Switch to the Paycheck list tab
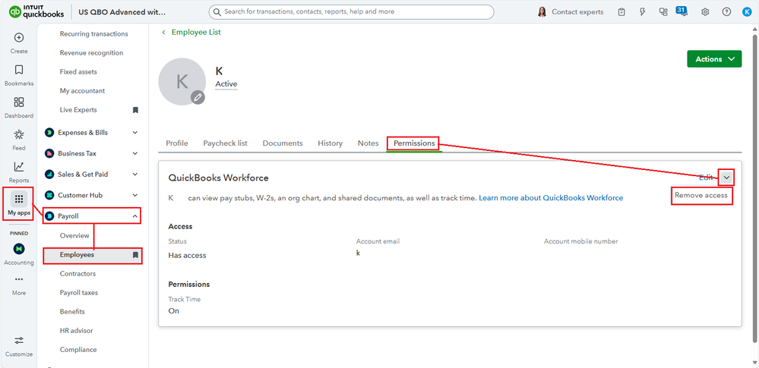Image resolution: width=759 pixels, height=368 pixels. click(x=225, y=143)
